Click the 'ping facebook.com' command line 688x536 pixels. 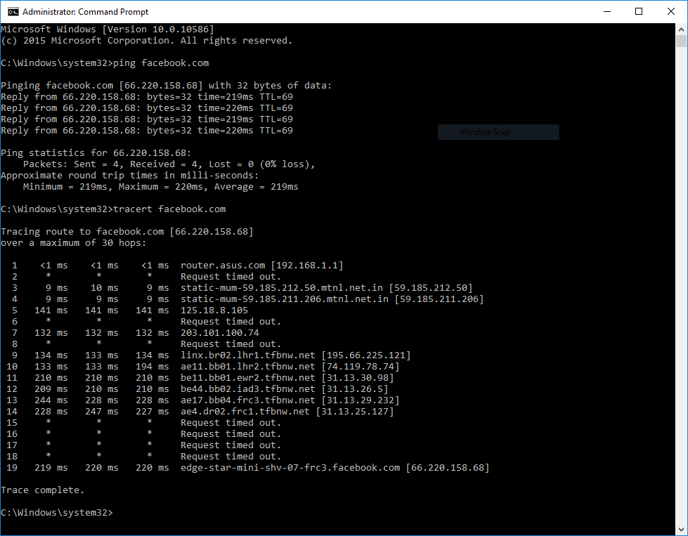pos(105,63)
